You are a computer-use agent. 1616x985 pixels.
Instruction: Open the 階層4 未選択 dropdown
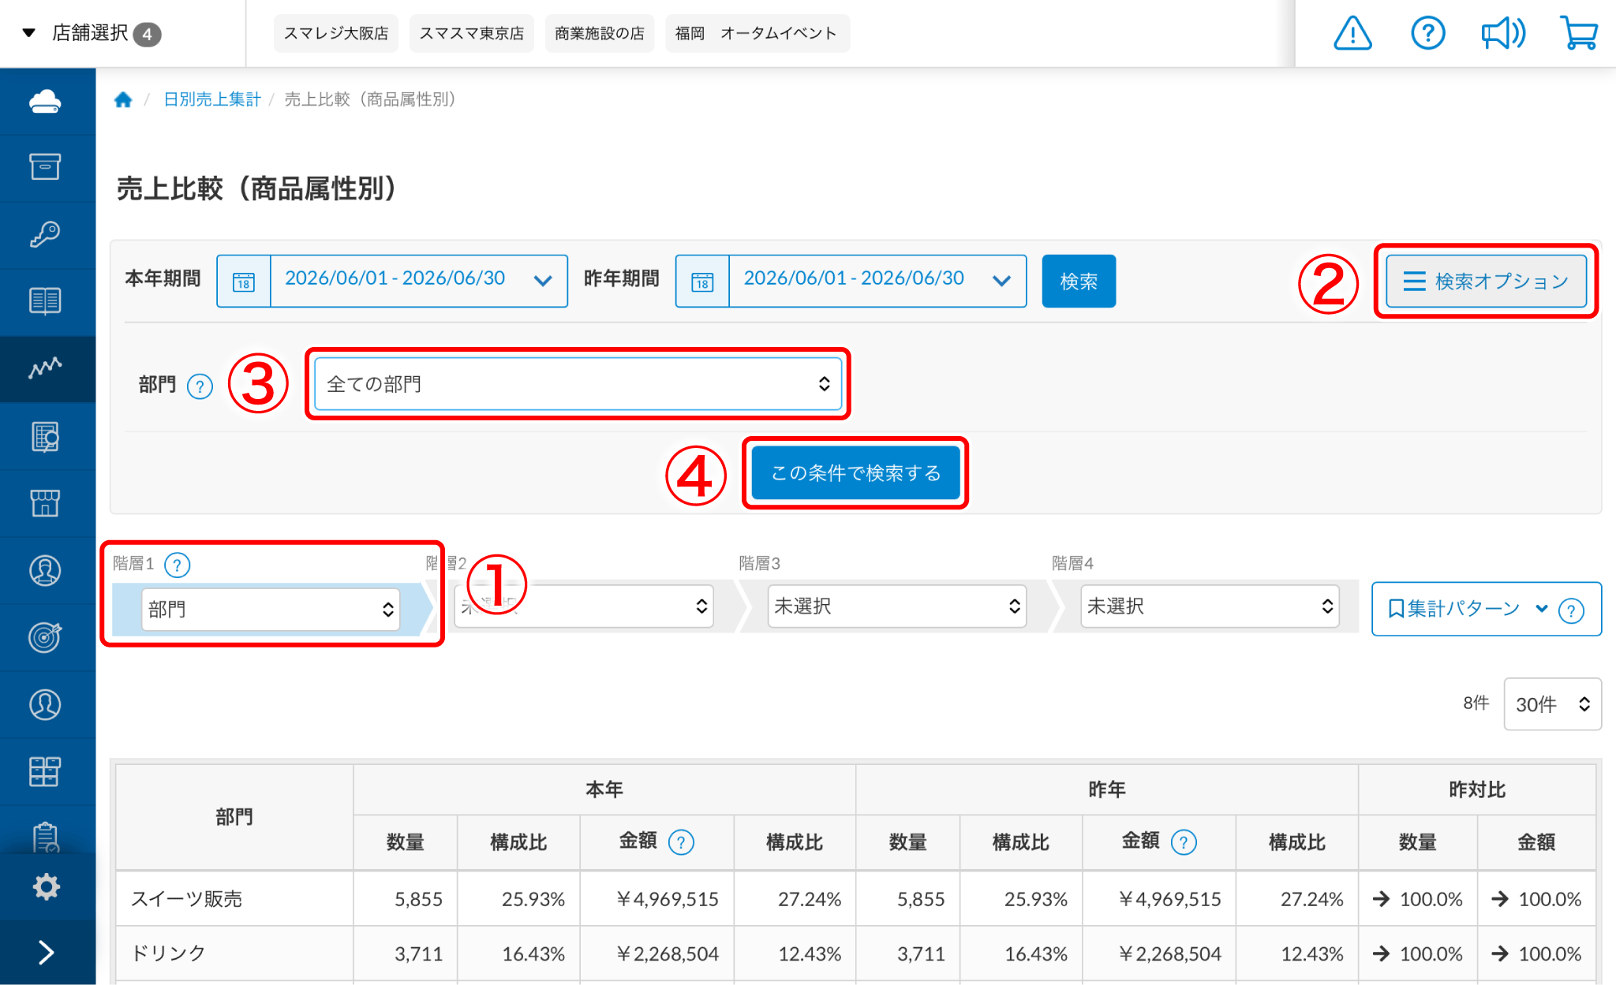(1210, 606)
